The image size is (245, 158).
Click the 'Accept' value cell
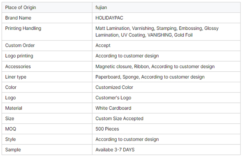tap(103, 45)
